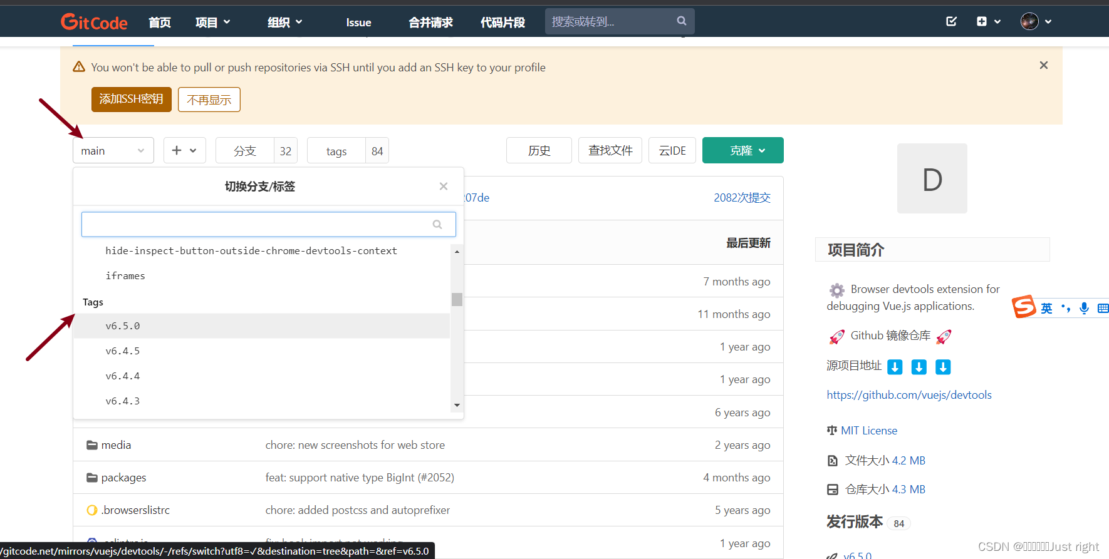
Task: Open the 云IDE button
Action: (x=672, y=150)
